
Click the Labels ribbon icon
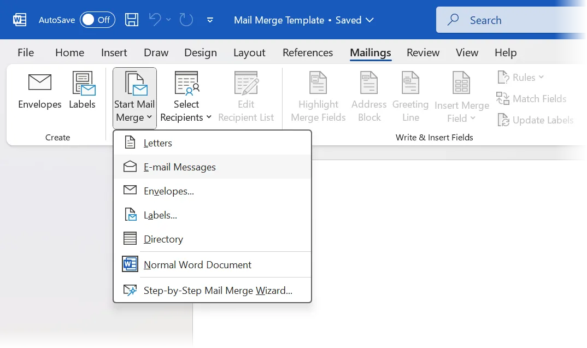coord(84,83)
